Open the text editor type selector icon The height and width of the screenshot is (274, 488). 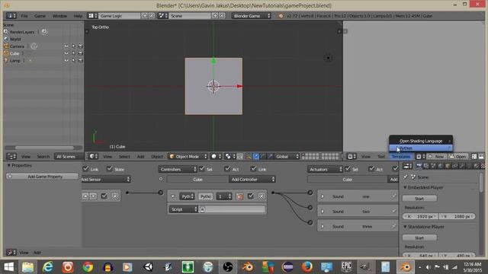coord(352,157)
